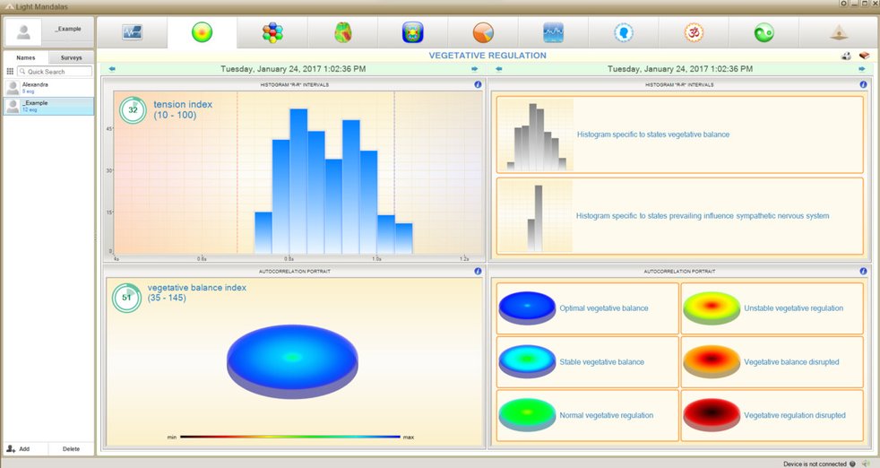Viewport: 880px width, 468px height.
Task: Select the meditating figure module icon
Action: coord(837,33)
